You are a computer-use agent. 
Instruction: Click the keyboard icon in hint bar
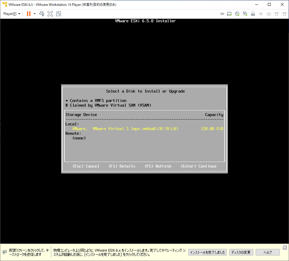coord(5,252)
